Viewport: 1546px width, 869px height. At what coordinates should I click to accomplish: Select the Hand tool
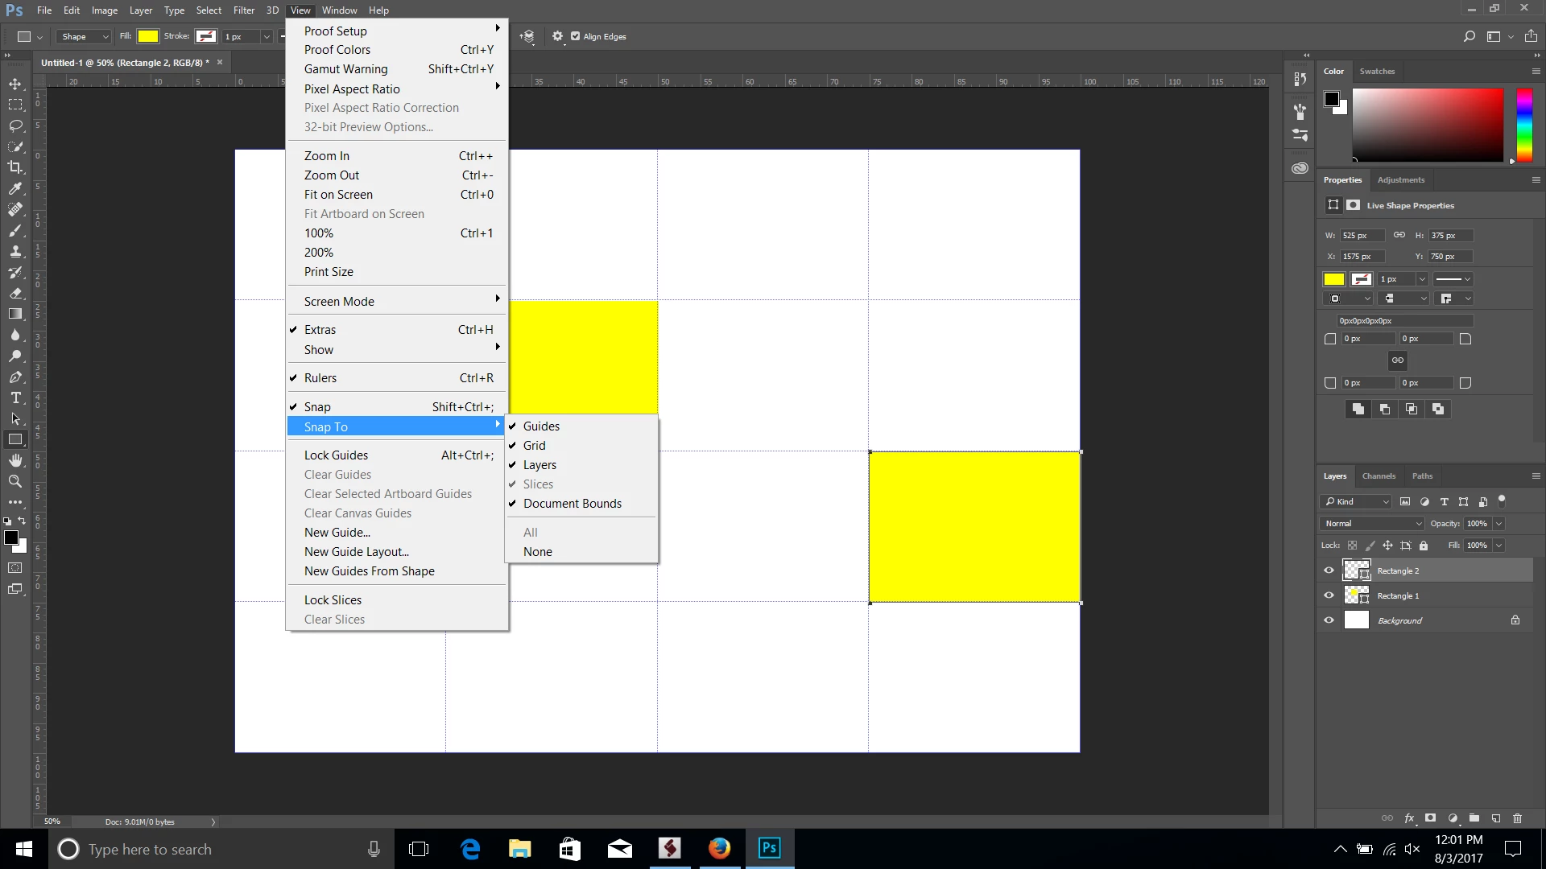[x=15, y=460]
